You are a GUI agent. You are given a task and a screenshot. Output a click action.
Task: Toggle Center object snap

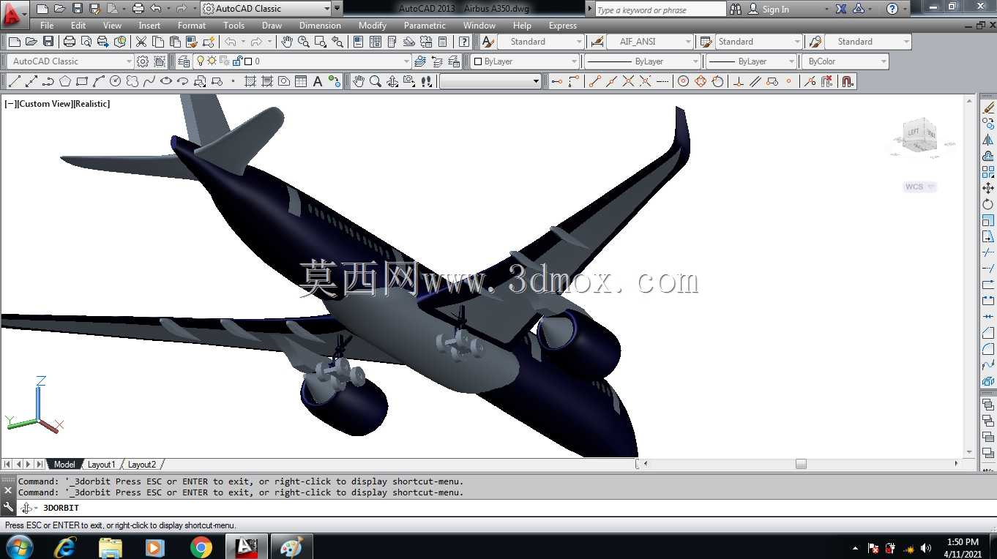[x=683, y=81]
